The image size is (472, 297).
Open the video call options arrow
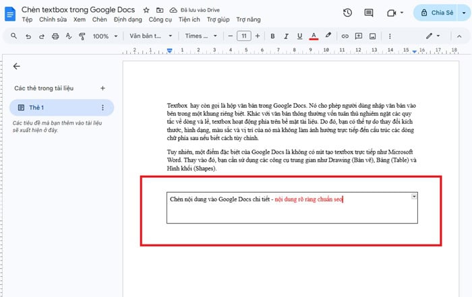click(402, 13)
